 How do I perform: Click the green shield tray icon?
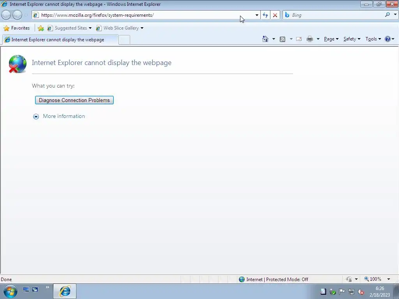coord(332,292)
